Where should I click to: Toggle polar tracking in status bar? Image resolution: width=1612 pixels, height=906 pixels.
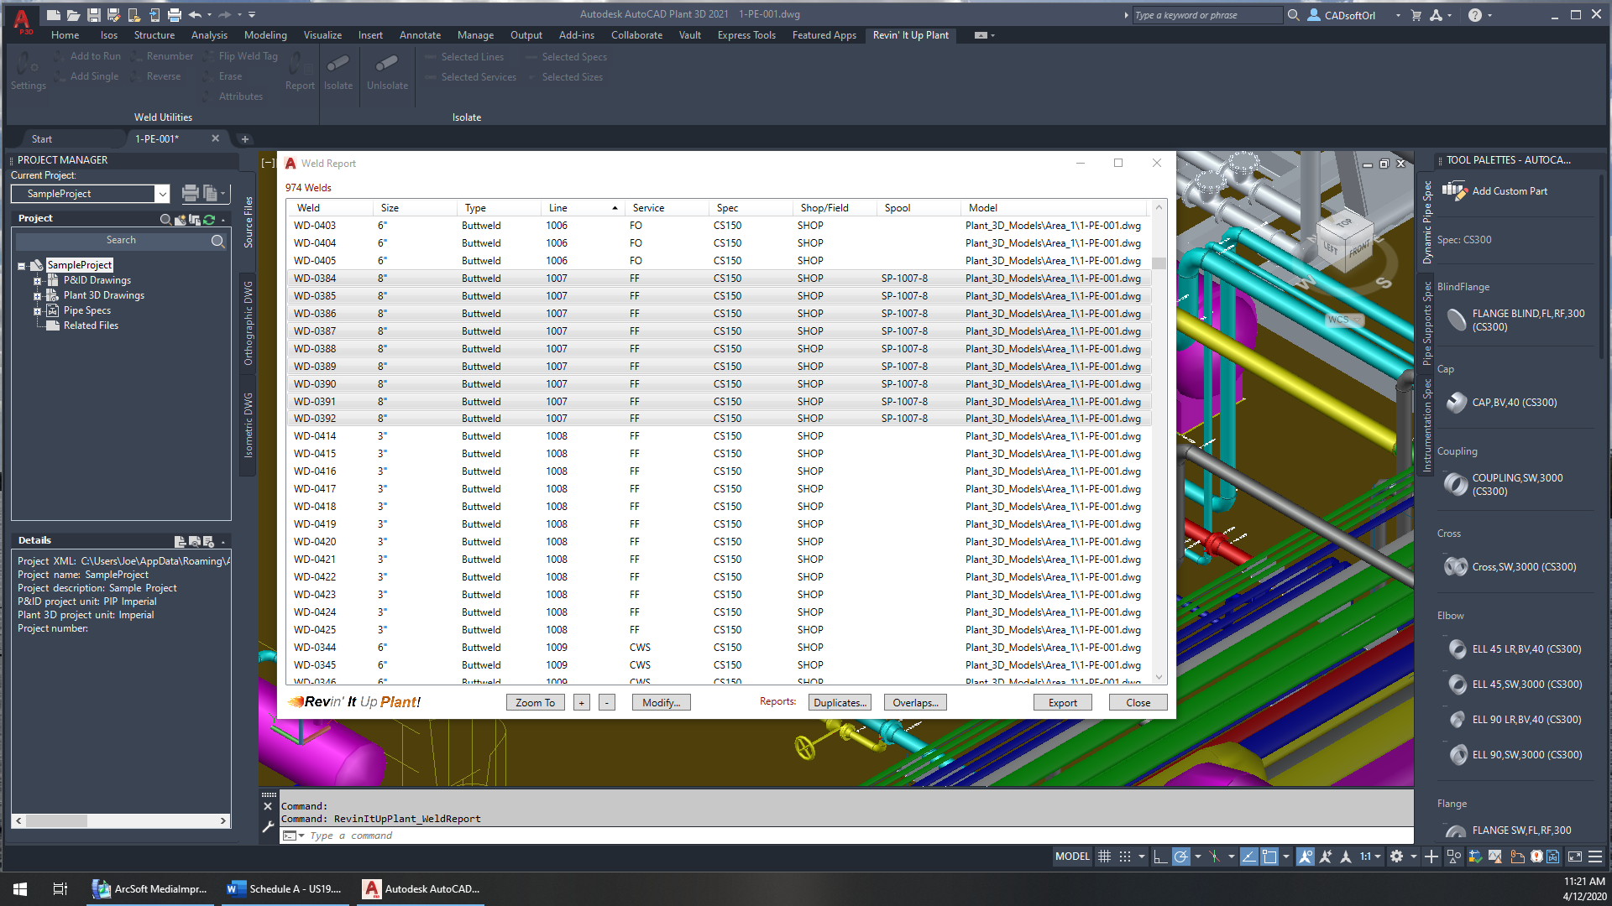[x=1181, y=857]
